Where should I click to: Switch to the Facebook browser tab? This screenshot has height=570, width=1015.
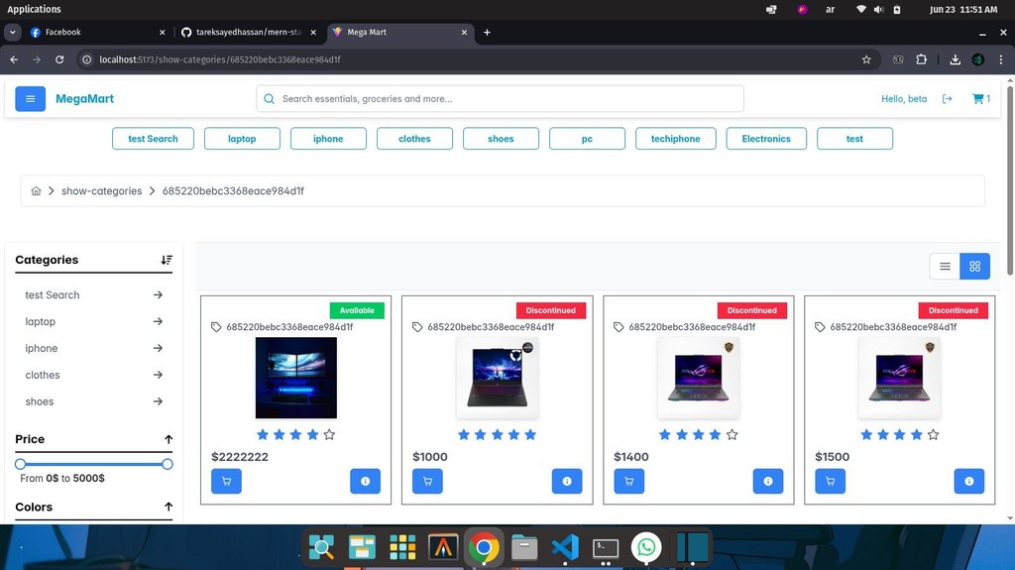(62, 32)
